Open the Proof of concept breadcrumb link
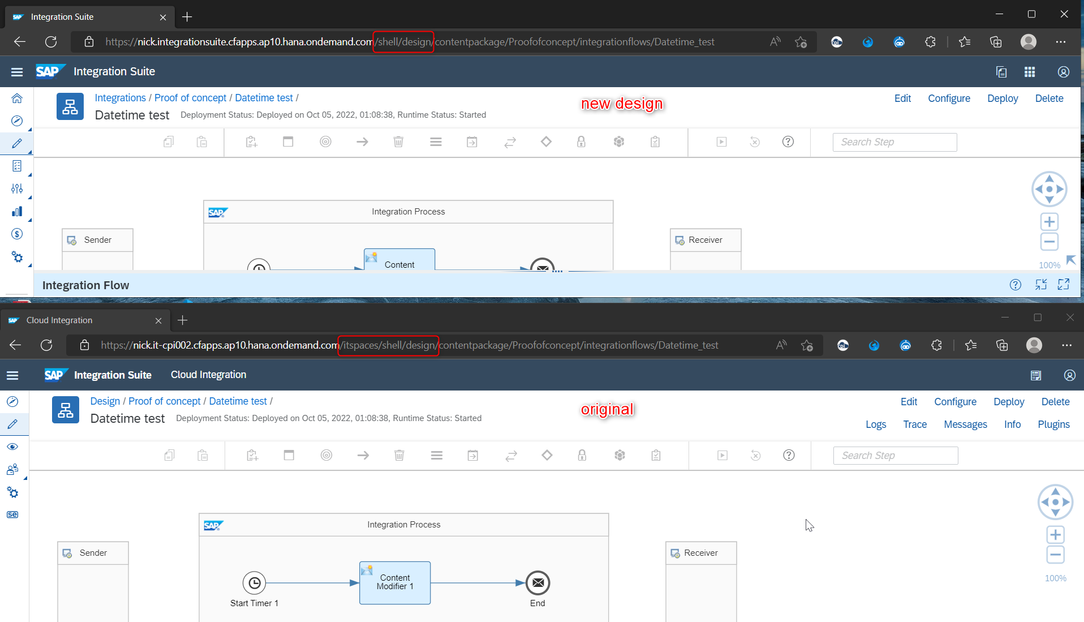Image resolution: width=1084 pixels, height=622 pixels. pos(190,97)
